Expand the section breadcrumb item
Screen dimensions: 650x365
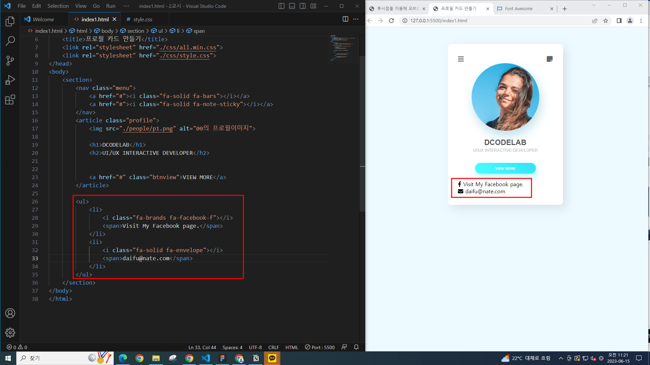coord(136,31)
